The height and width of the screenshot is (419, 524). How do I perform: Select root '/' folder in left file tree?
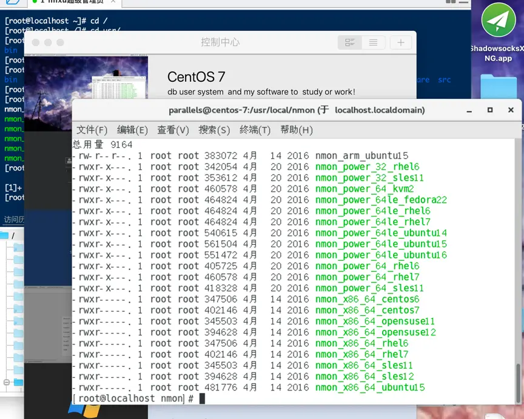[x=8, y=235]
